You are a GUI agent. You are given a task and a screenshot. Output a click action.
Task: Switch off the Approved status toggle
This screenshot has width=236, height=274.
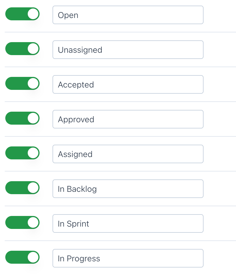(x=22, y=118)
